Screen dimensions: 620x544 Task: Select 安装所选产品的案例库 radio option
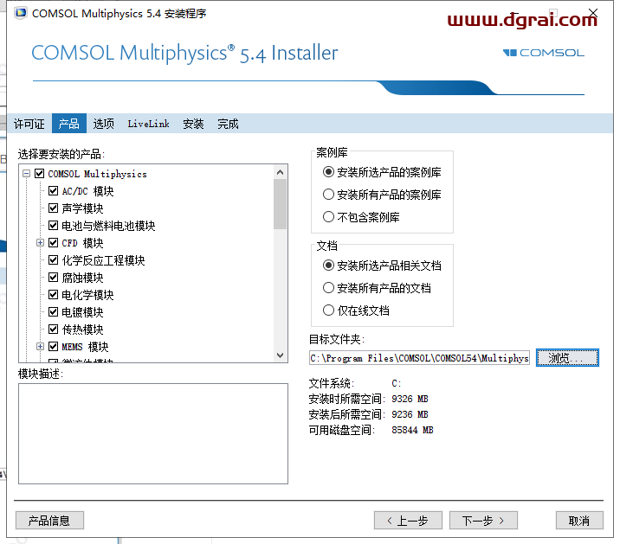pos(328,172)
